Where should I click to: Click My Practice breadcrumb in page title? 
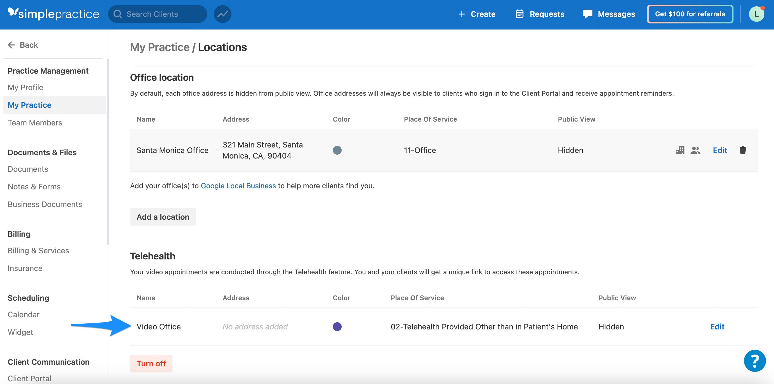(x=160, y=47)
